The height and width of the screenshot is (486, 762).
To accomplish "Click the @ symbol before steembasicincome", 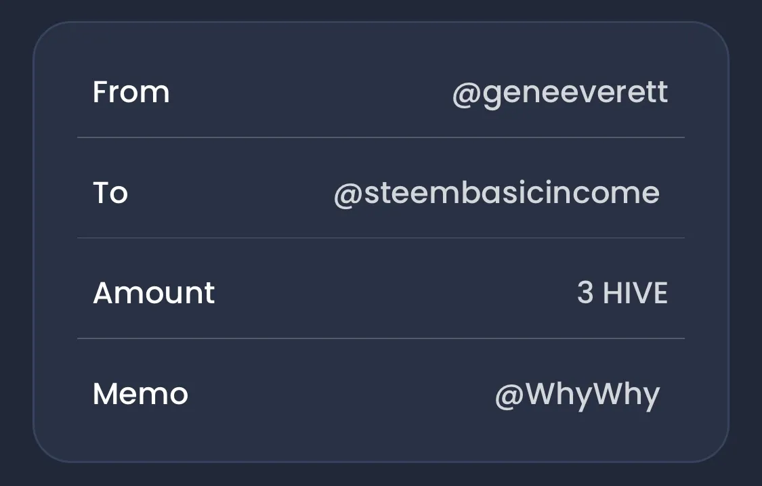I will (348, 195).
